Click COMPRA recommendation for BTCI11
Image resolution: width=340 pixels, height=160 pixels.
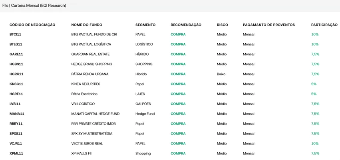[178, 34]
